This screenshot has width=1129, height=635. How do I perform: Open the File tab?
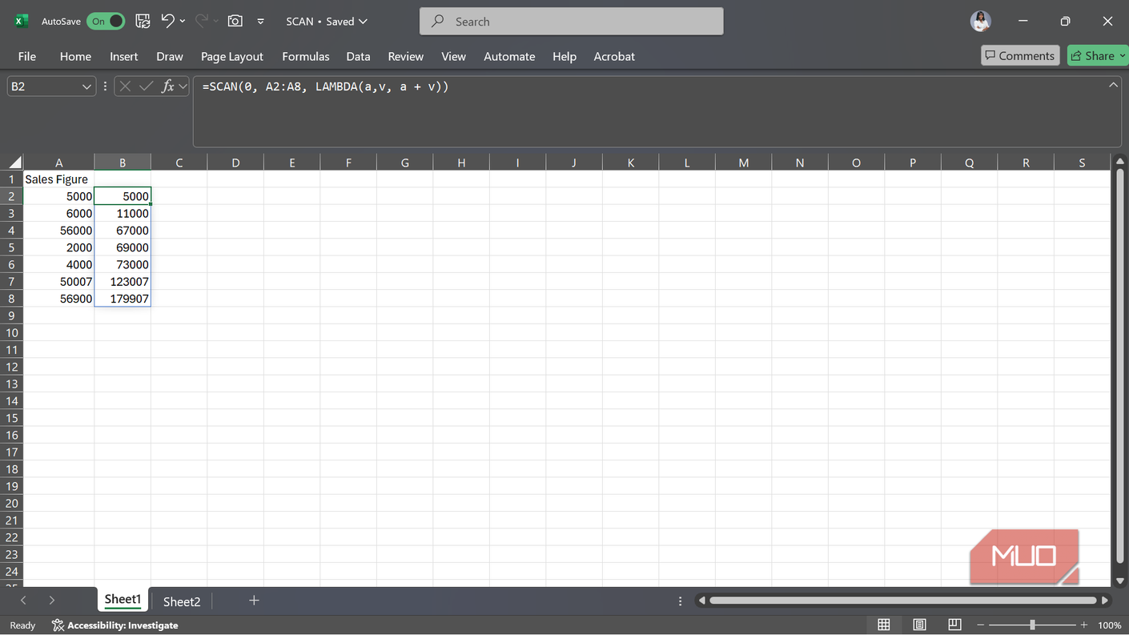tap(27, 56)
